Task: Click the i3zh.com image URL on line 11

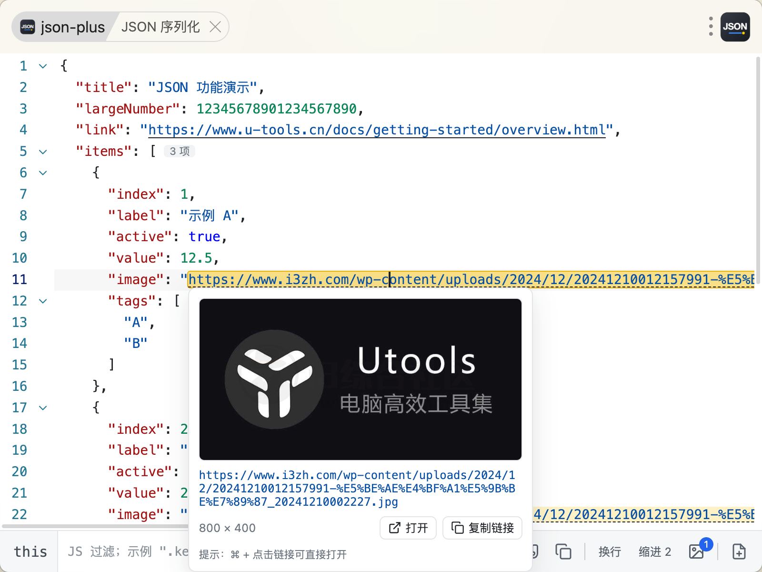Action: coord(471,279)
